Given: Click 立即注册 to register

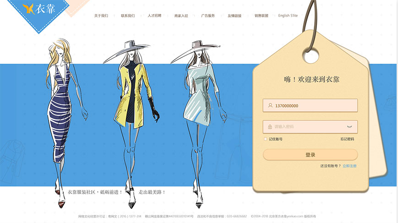Looking at the screenshot, I should point(349,166).
